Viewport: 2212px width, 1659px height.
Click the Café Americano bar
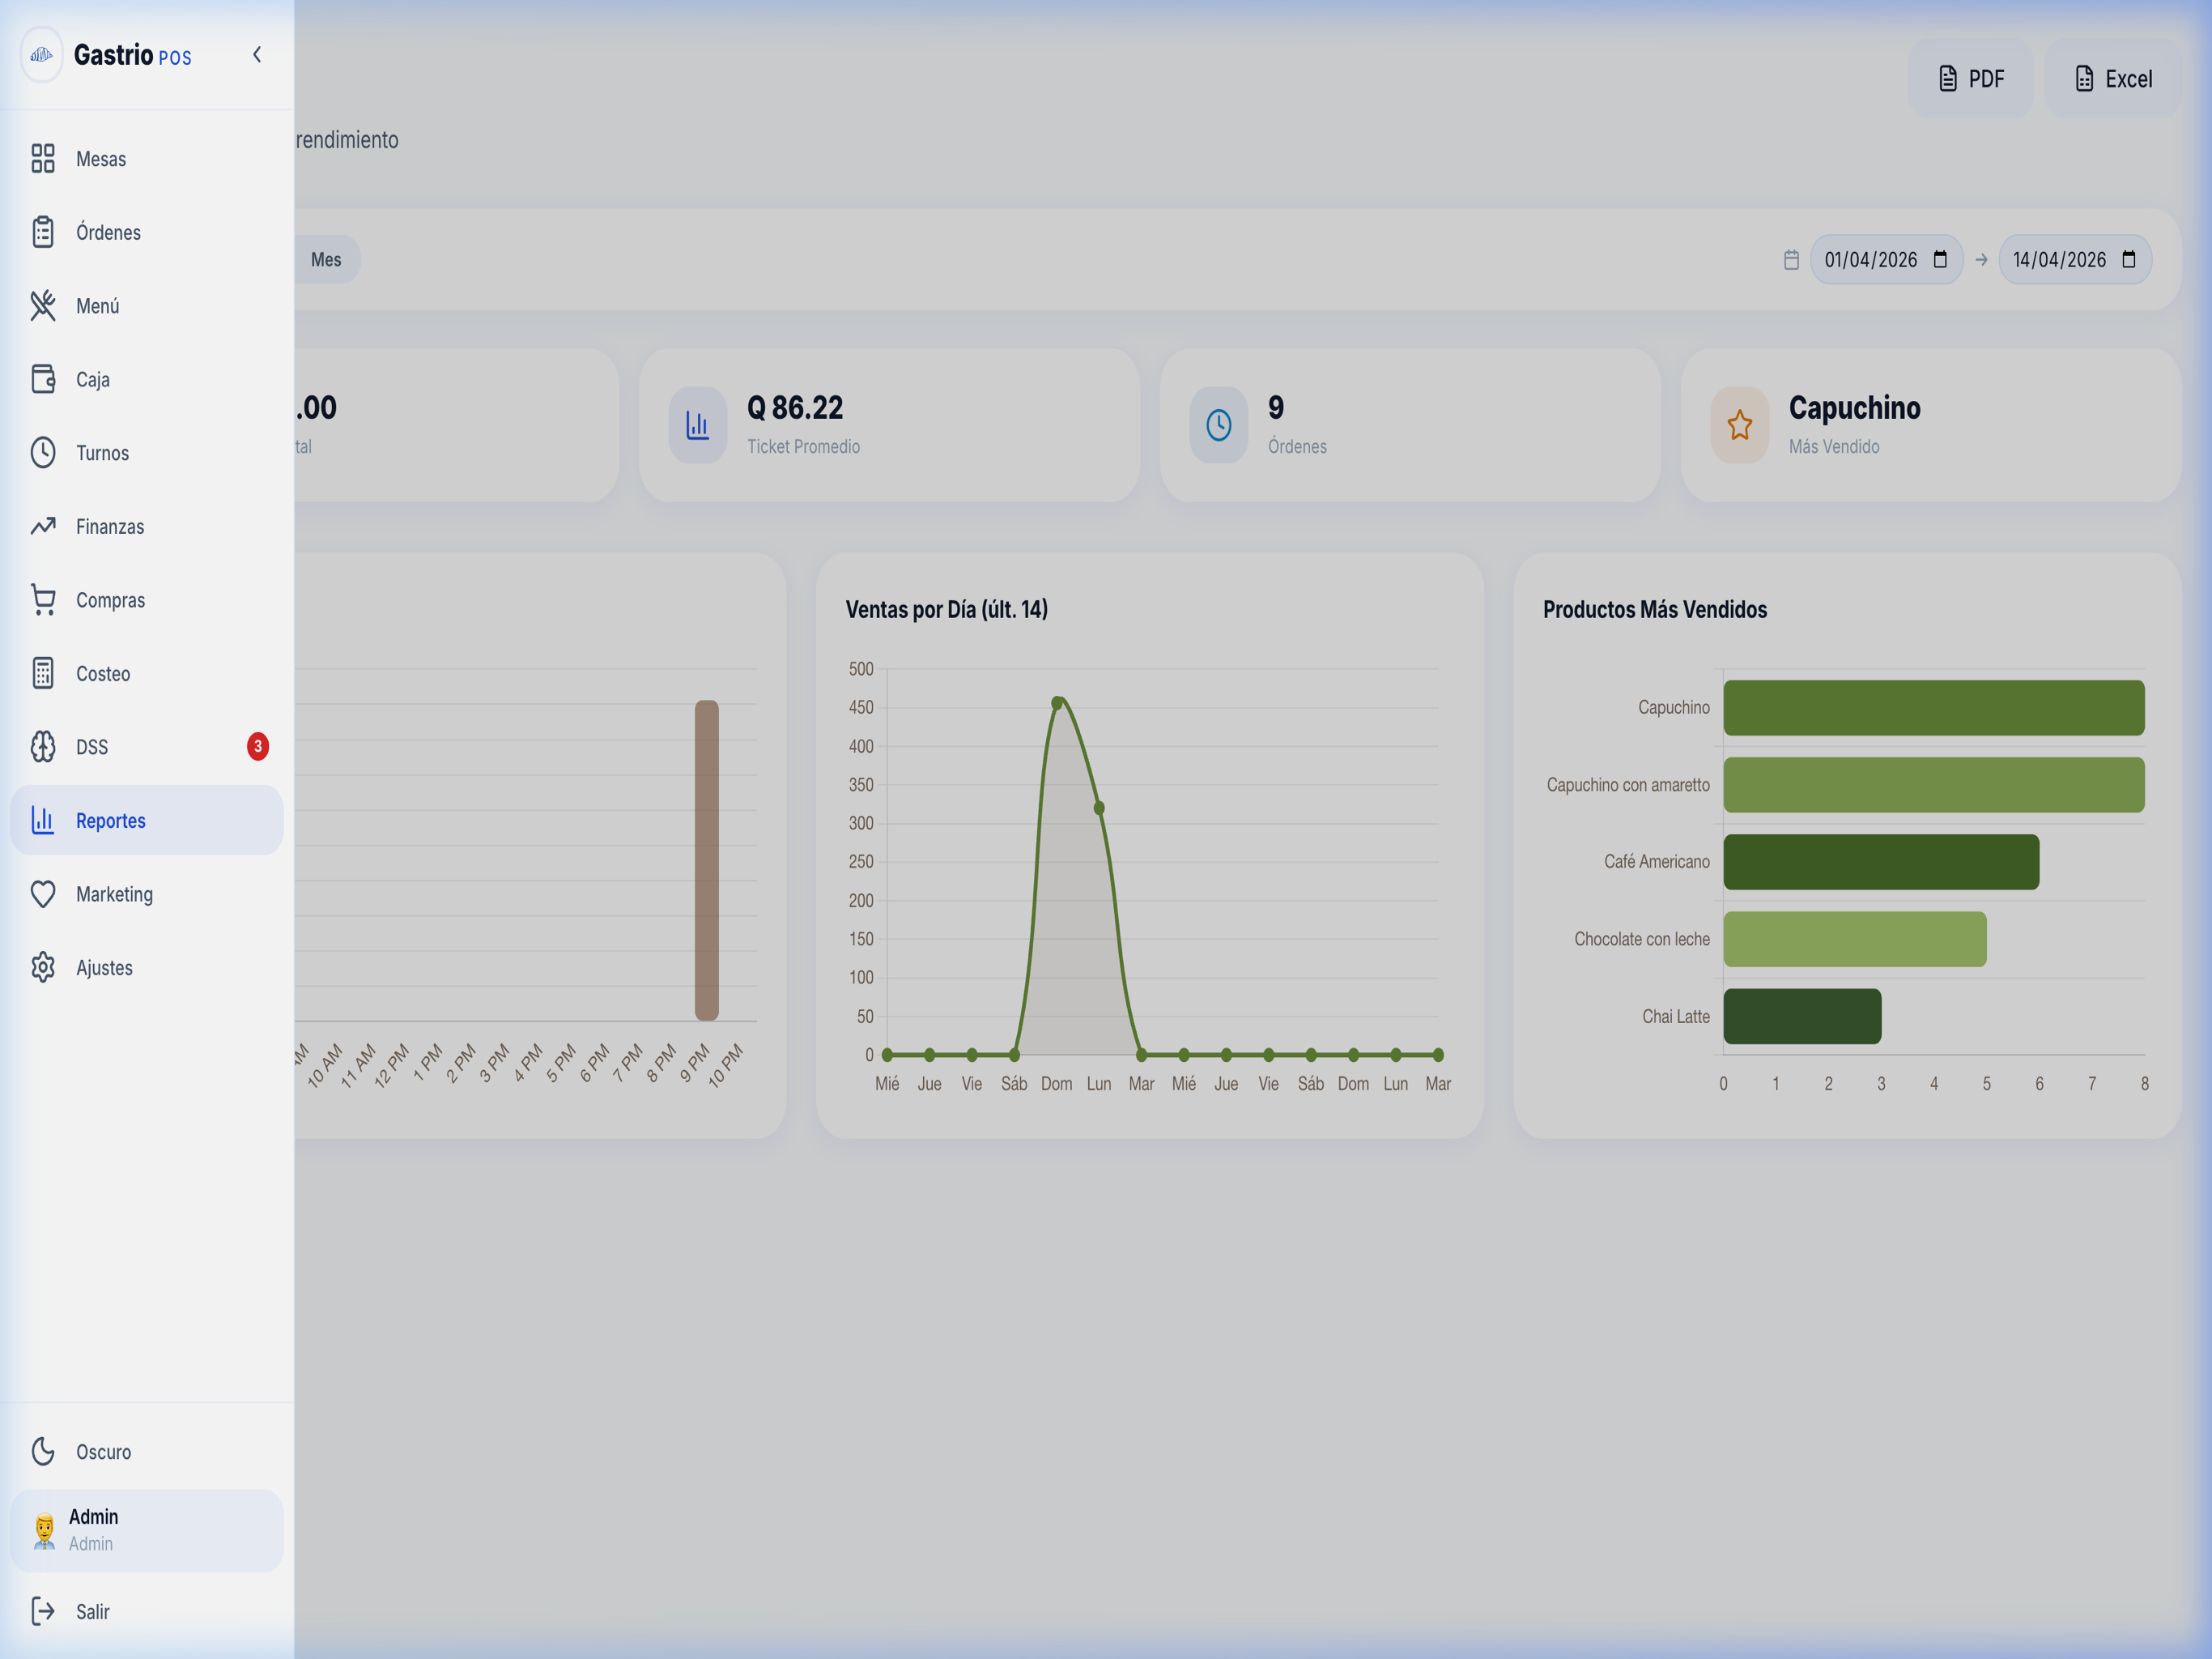point(1881,863)
